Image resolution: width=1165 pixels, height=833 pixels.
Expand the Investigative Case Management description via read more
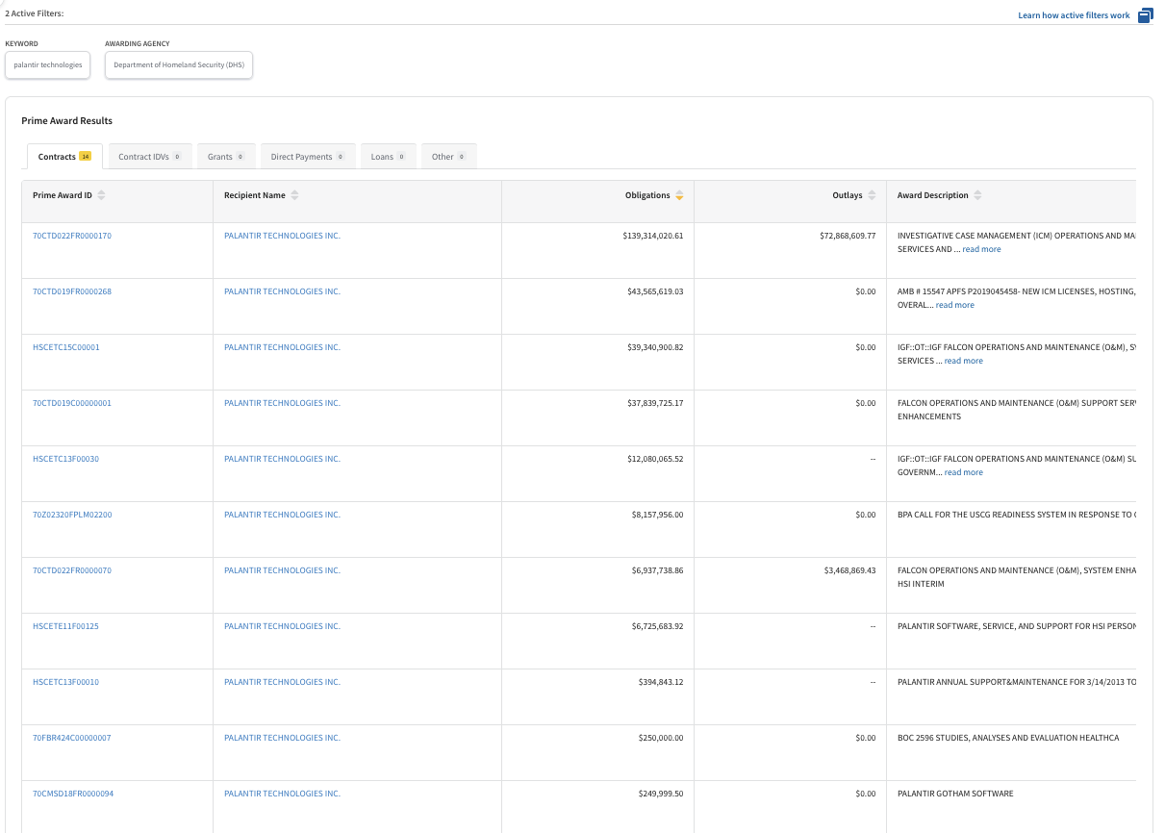[981, 249]
